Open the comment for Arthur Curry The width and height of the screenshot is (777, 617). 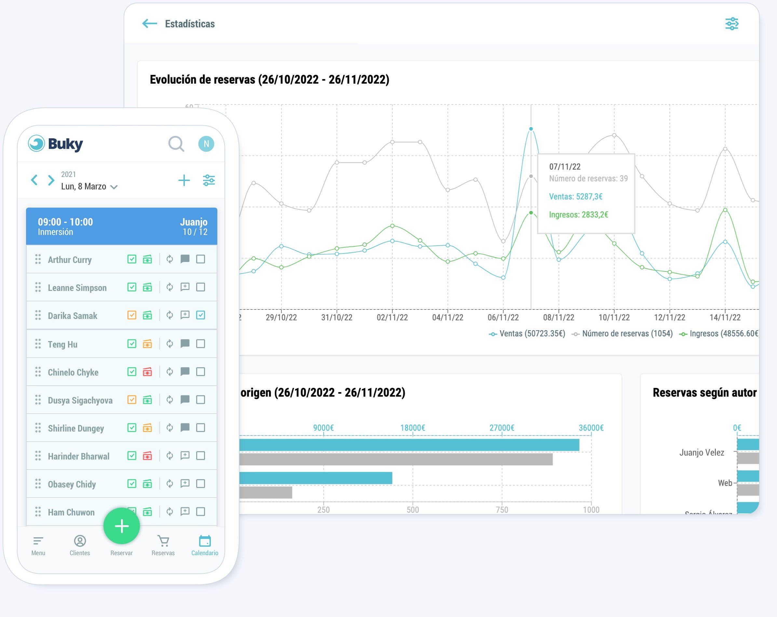click(x=185, y=259)
